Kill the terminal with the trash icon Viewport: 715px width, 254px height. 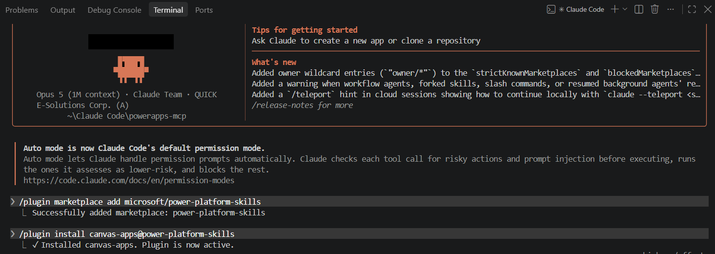[655, 9]
